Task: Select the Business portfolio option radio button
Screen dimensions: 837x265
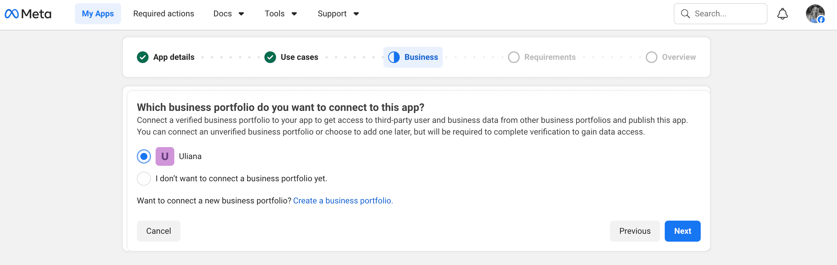Action: click(144, 156)
